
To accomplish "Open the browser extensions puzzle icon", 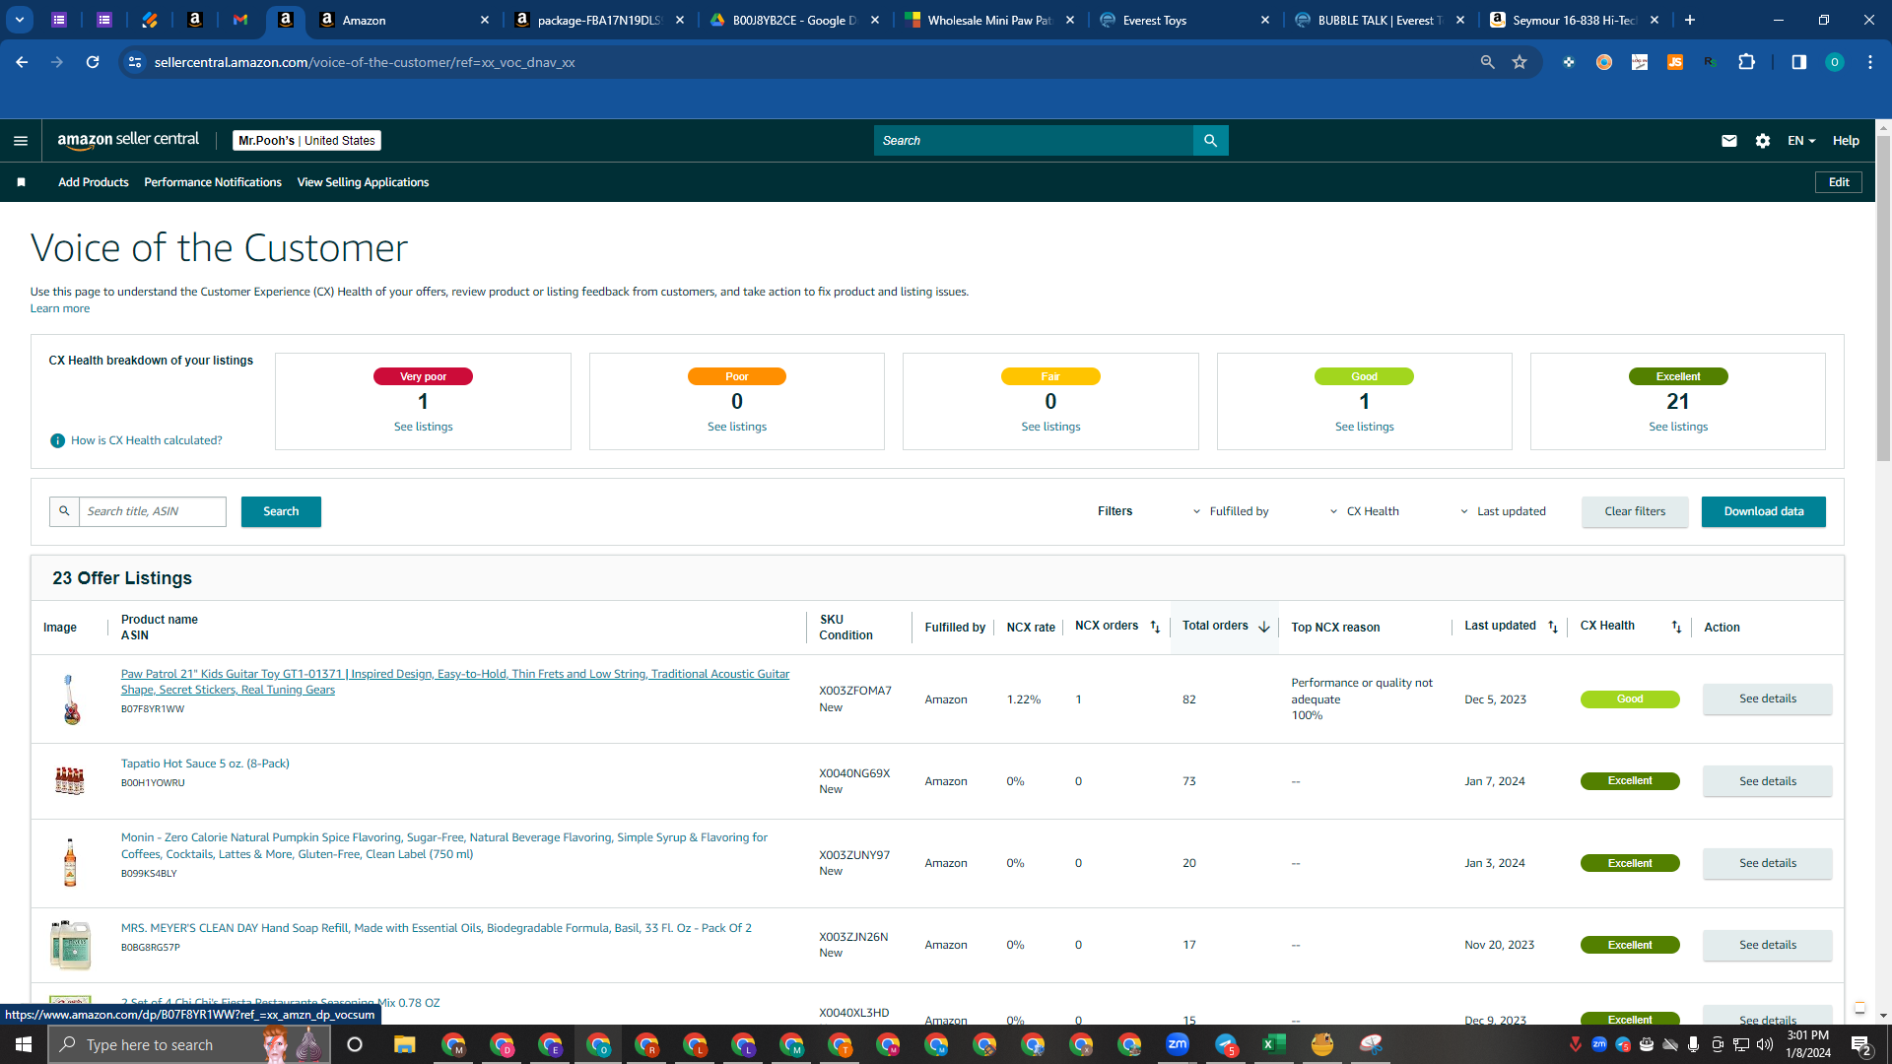I will click(1746, 62).
